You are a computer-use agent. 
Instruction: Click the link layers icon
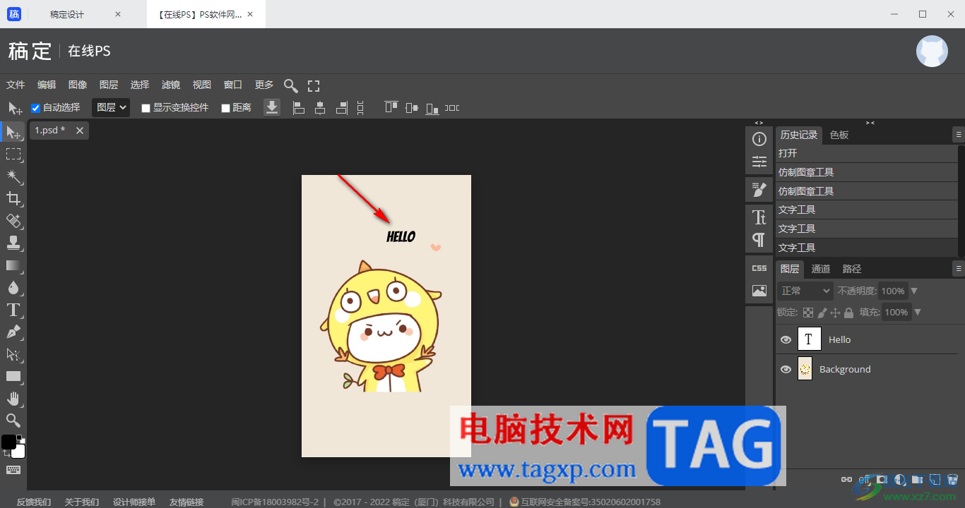coord(846,479)
